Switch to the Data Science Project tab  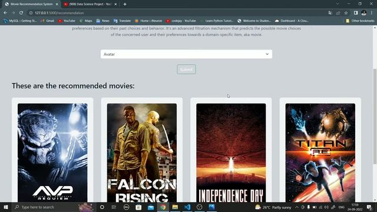tap(90, 4)
